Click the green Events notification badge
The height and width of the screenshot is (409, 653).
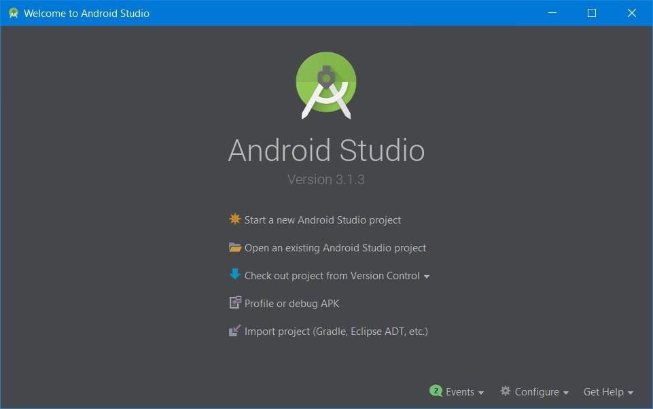click(436, 391)
